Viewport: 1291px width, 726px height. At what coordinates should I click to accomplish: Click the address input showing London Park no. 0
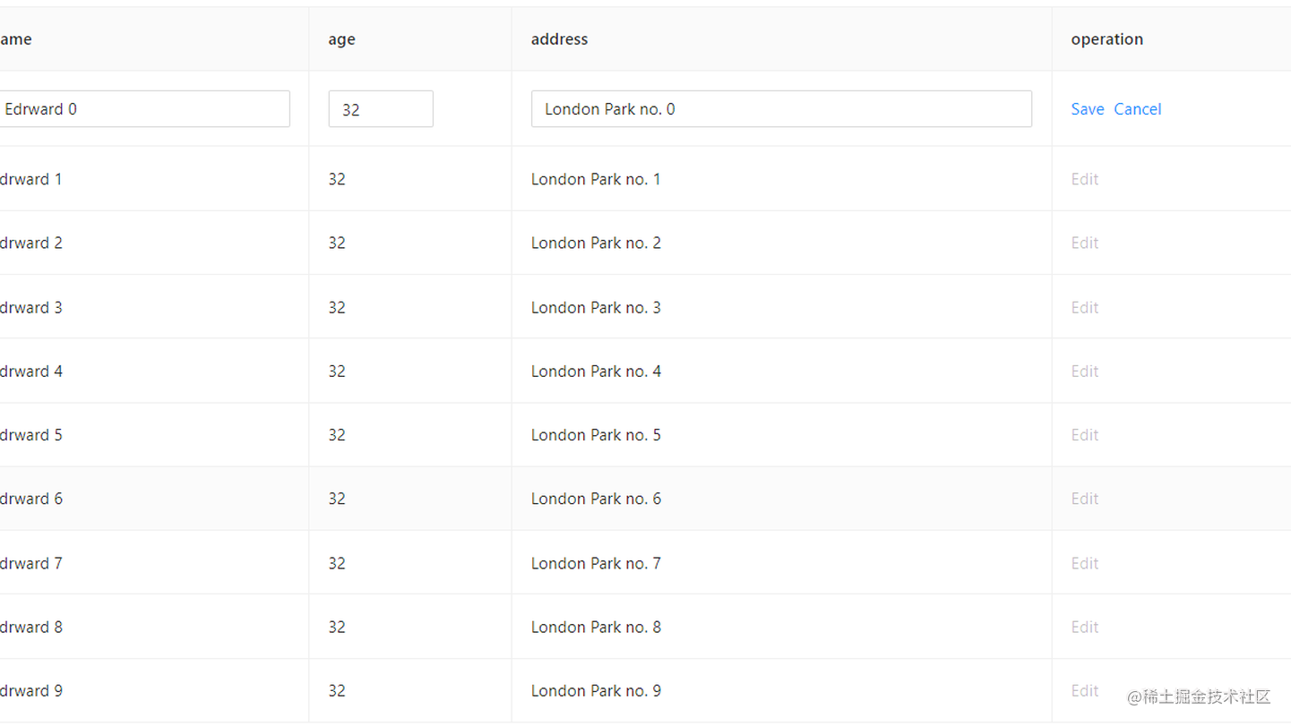pyautogui.click(x=779, y=108)
